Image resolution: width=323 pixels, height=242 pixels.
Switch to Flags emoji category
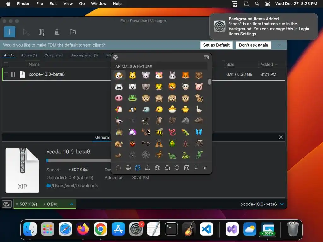click(x=196, y=168)
